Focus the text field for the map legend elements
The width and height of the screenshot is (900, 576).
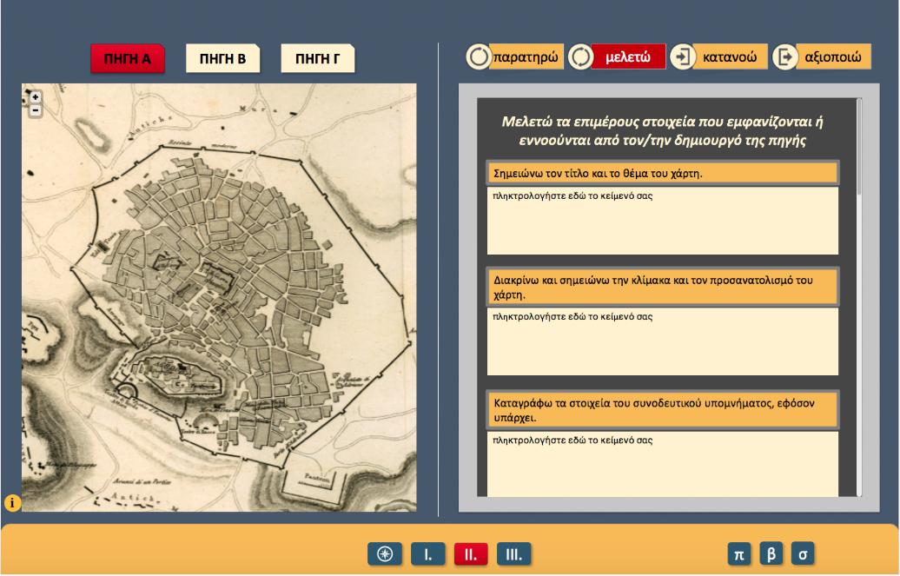coord(662,464)
